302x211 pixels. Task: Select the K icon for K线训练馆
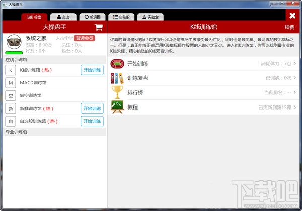pyautogui.click(x=11, y=70)
